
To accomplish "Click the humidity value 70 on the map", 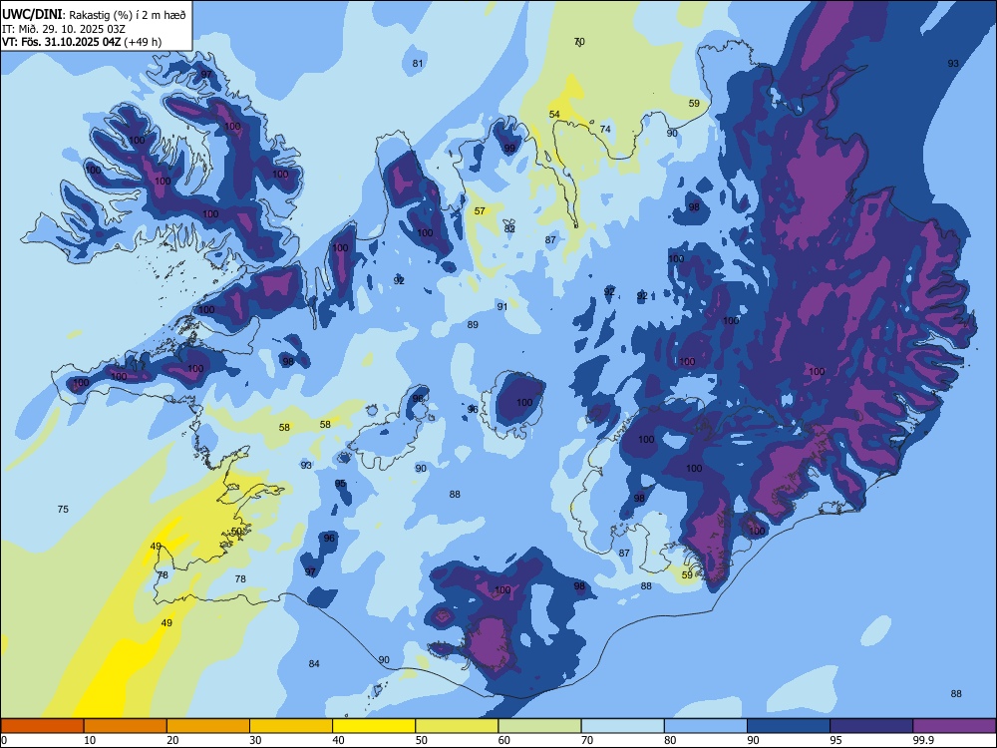I will coord(579,41).
